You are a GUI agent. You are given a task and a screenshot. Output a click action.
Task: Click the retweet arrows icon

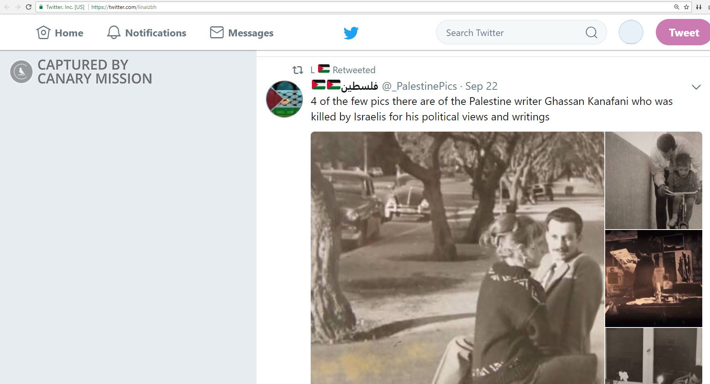coord(298,70)
